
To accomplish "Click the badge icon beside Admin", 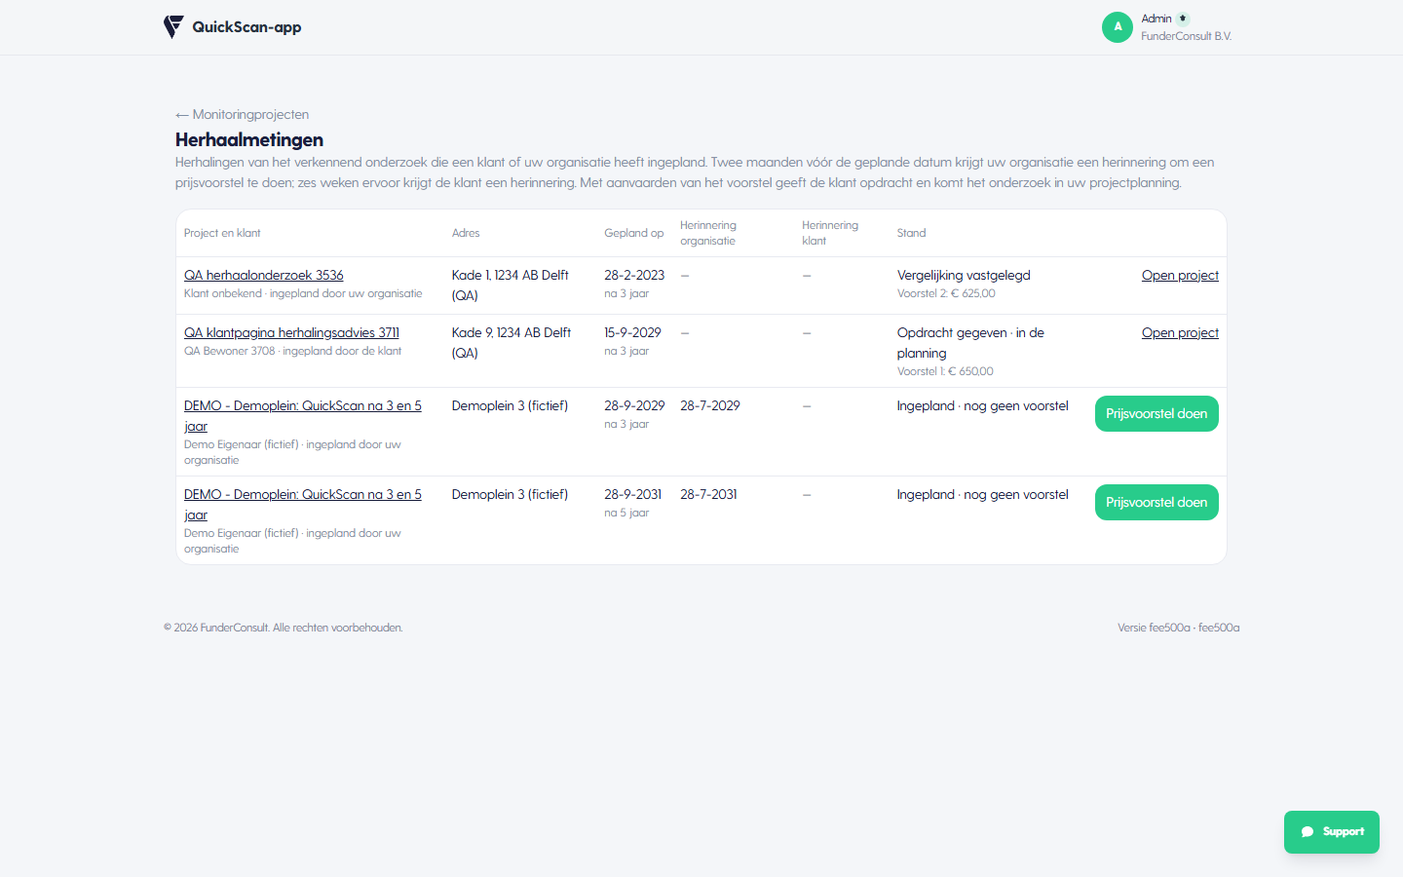I will tap(1183, 19).
